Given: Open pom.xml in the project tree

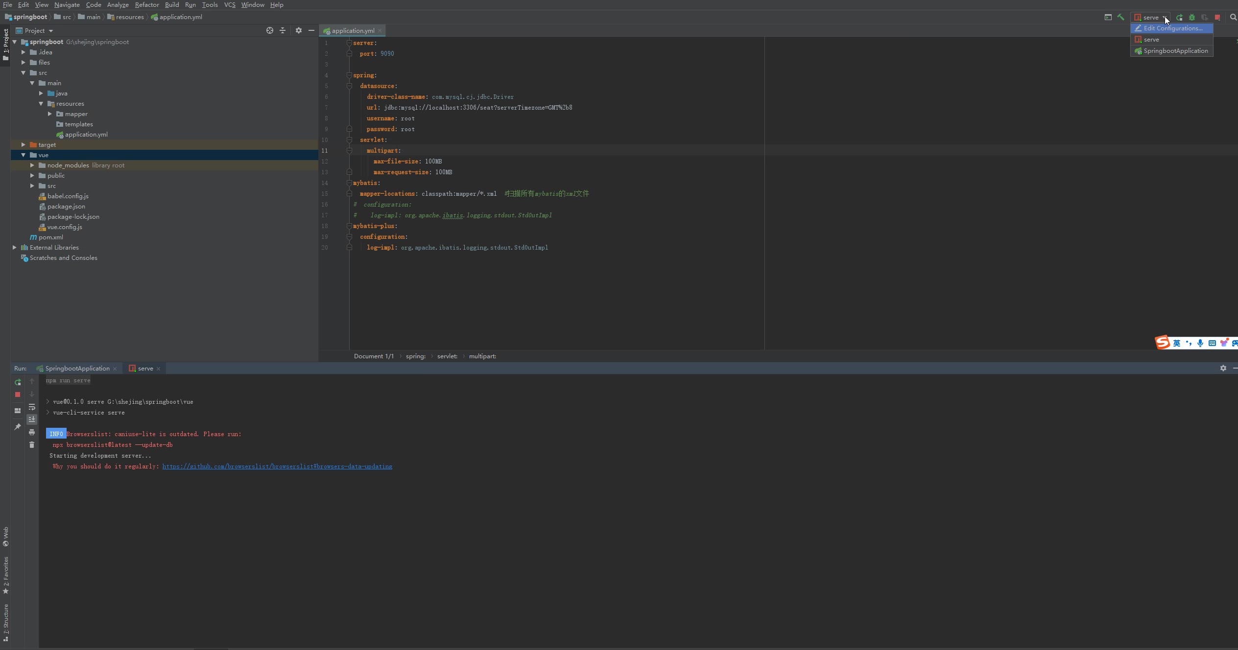Looking at the screenshot, I should pos(50,237).
